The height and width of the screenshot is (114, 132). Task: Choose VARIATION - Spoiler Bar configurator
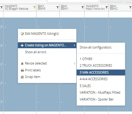click(x=101, y=99)
